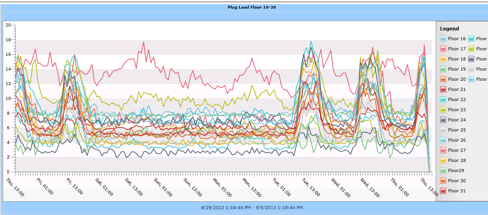This screenshot has width=488, height=215.
Task: Click the y-axis value 20
Action: 8,25
